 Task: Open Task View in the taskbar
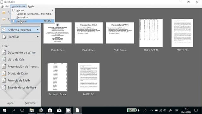click(x=22, y=110)
